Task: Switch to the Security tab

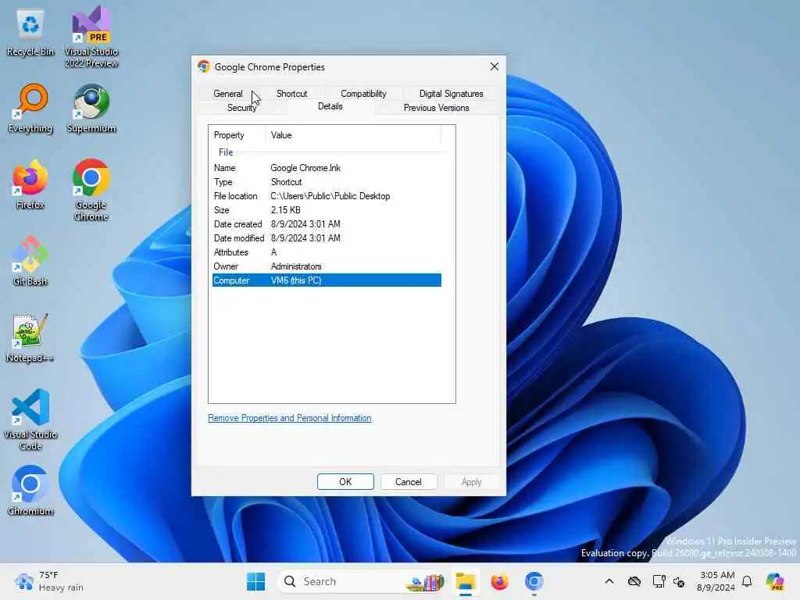Action: click(x=242, y=108)
